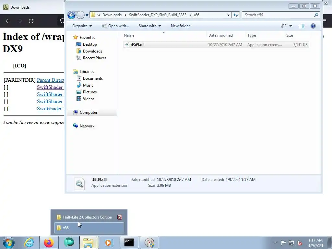Expand the arrow after the SwiftShader breadcrumb

coord(190,15)
